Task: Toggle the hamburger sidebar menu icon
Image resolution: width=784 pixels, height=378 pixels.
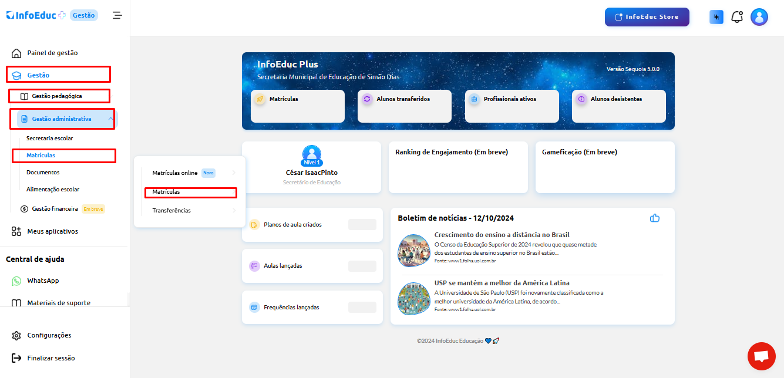Action: tap(117, 15)
